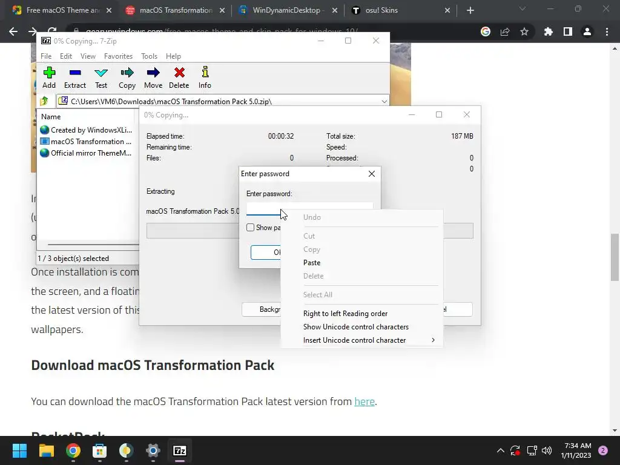The image size is (620, 465).
Task: Open the Chrome tab search chevron
Action: (523, 8)
